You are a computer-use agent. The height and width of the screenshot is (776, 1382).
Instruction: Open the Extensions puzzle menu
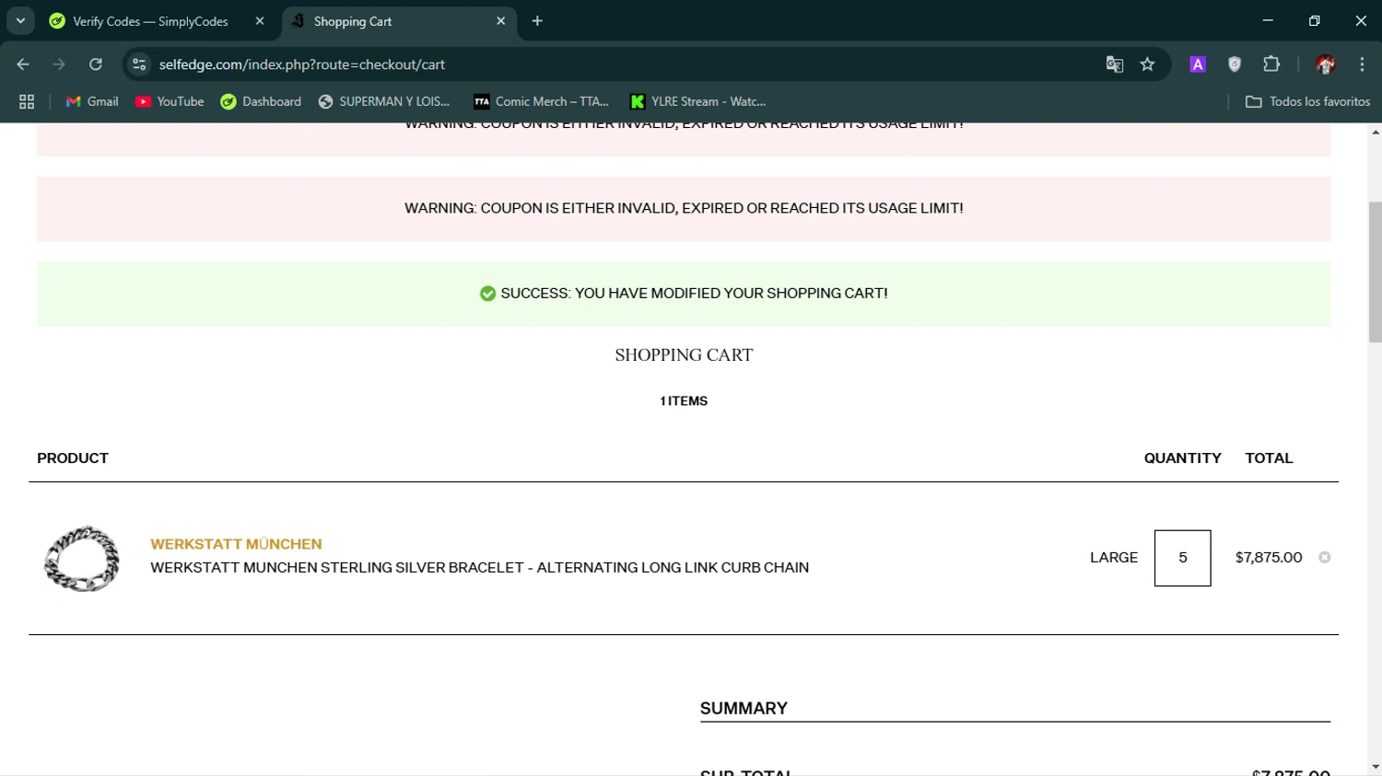click(x=1271, y=64)
